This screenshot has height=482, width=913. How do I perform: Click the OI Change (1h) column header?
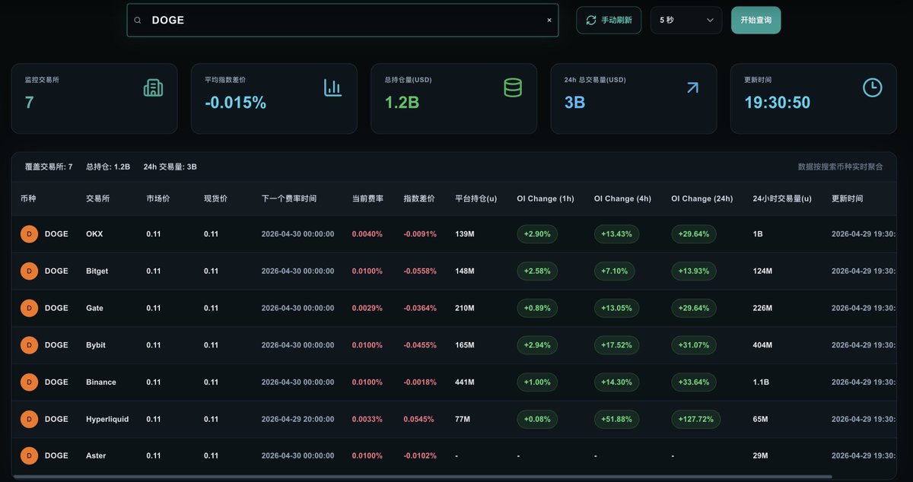point(546,198)
